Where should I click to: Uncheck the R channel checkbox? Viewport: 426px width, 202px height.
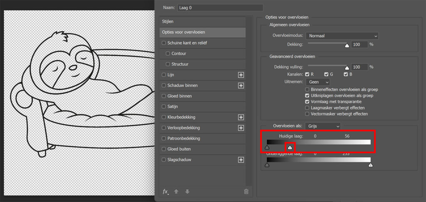point(307,75)
